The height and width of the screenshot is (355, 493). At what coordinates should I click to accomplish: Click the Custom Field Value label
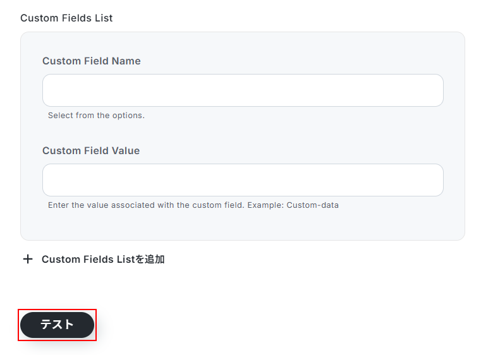tap(91, 151)
